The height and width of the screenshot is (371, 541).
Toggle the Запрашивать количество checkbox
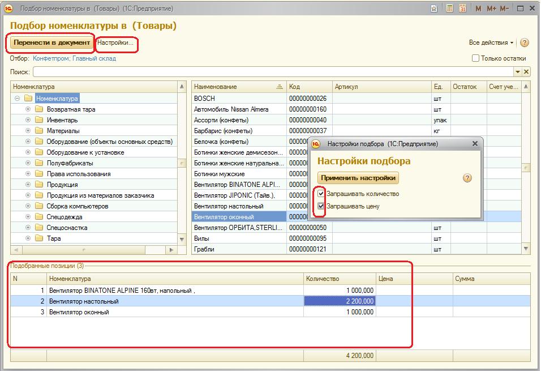321,194
